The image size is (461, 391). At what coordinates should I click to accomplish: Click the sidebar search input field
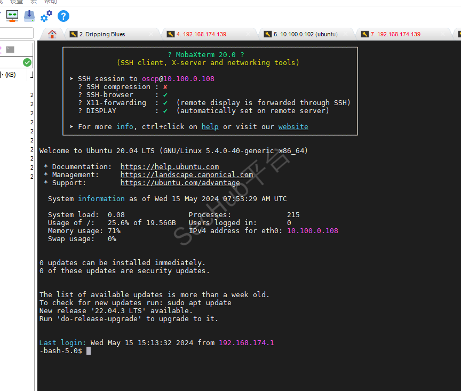tap(17, 33)
